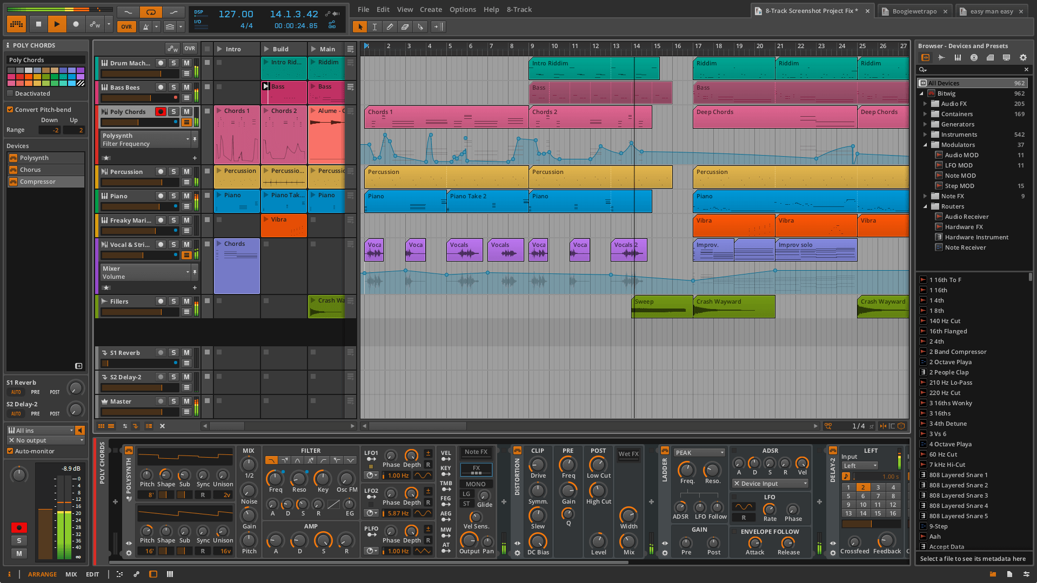Select the Chorus device in Devices list
Screen dimensions: 1037x583
46,170
